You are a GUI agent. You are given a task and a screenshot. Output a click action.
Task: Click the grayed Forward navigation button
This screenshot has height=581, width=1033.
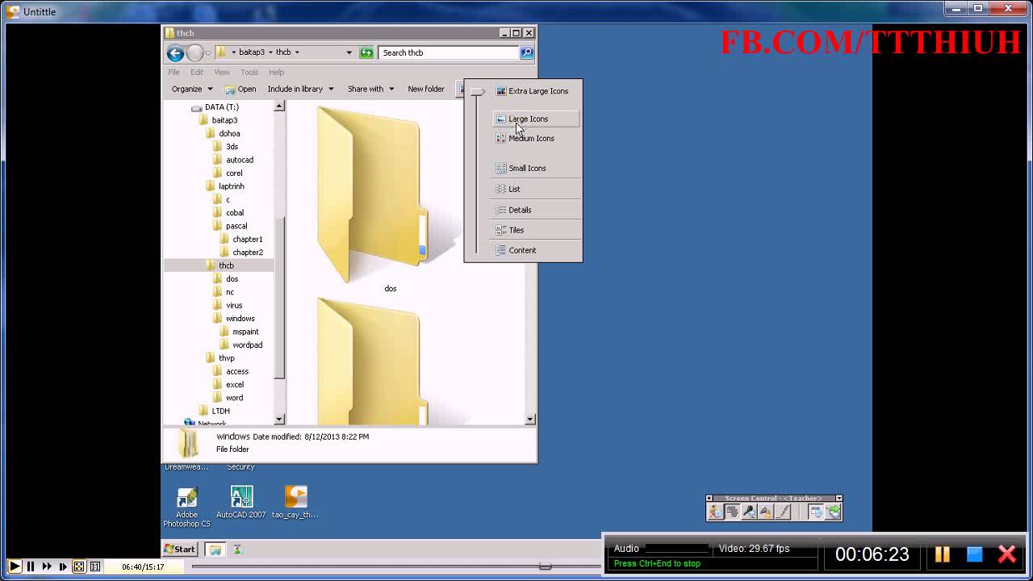click(194, 53)
